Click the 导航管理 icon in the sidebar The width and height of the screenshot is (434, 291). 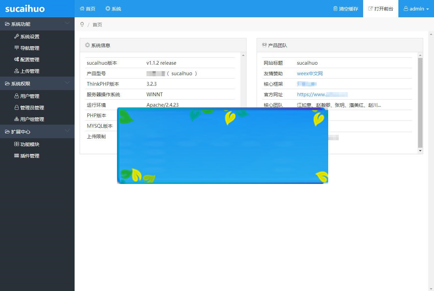click(x=16, y=48)
